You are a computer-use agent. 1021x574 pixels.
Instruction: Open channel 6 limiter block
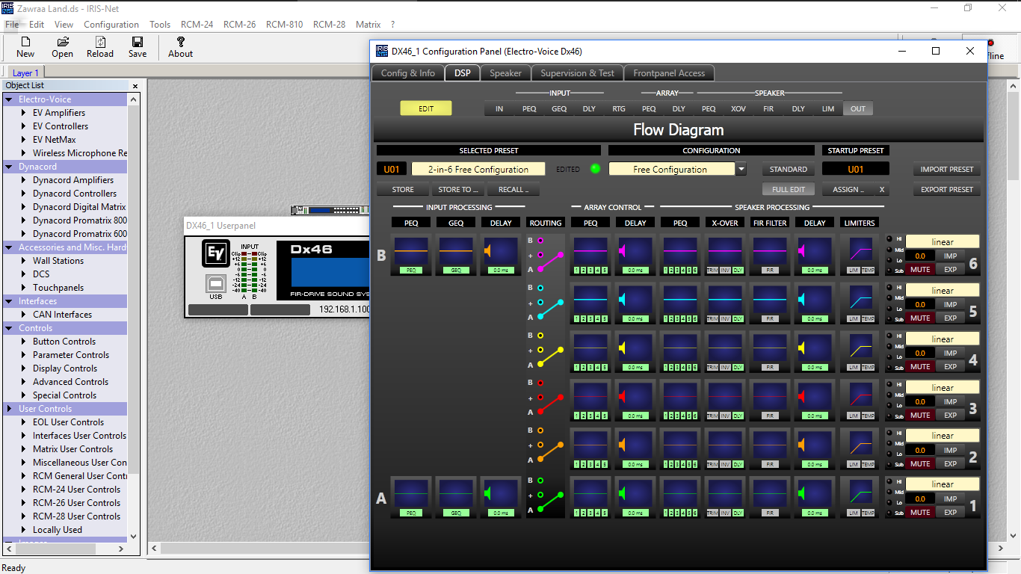860,254
